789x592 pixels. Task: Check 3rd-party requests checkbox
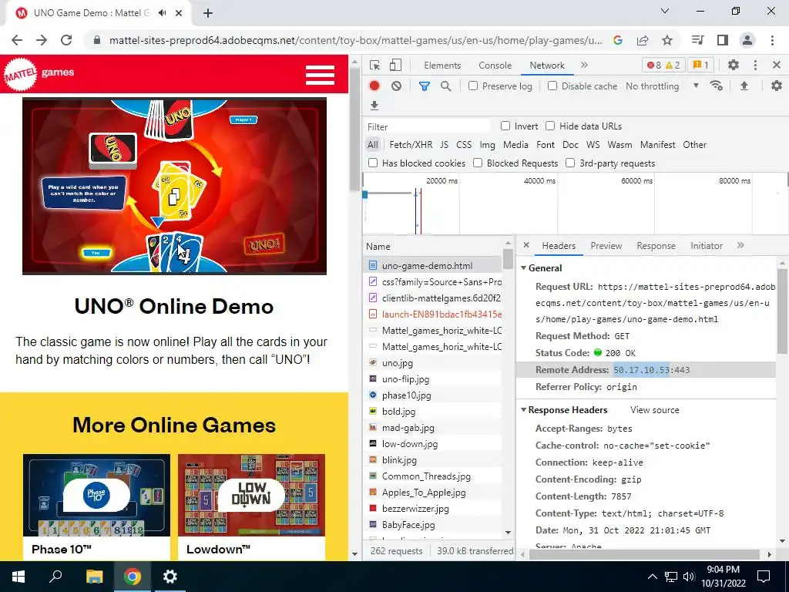coord(570,163)
